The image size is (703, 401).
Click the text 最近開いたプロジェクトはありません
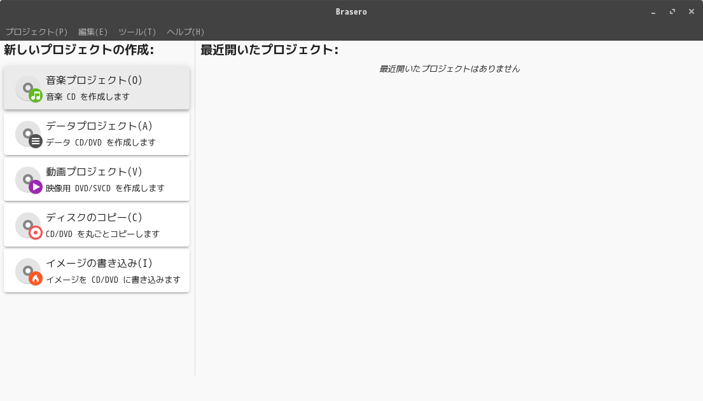tap(450, 69)
